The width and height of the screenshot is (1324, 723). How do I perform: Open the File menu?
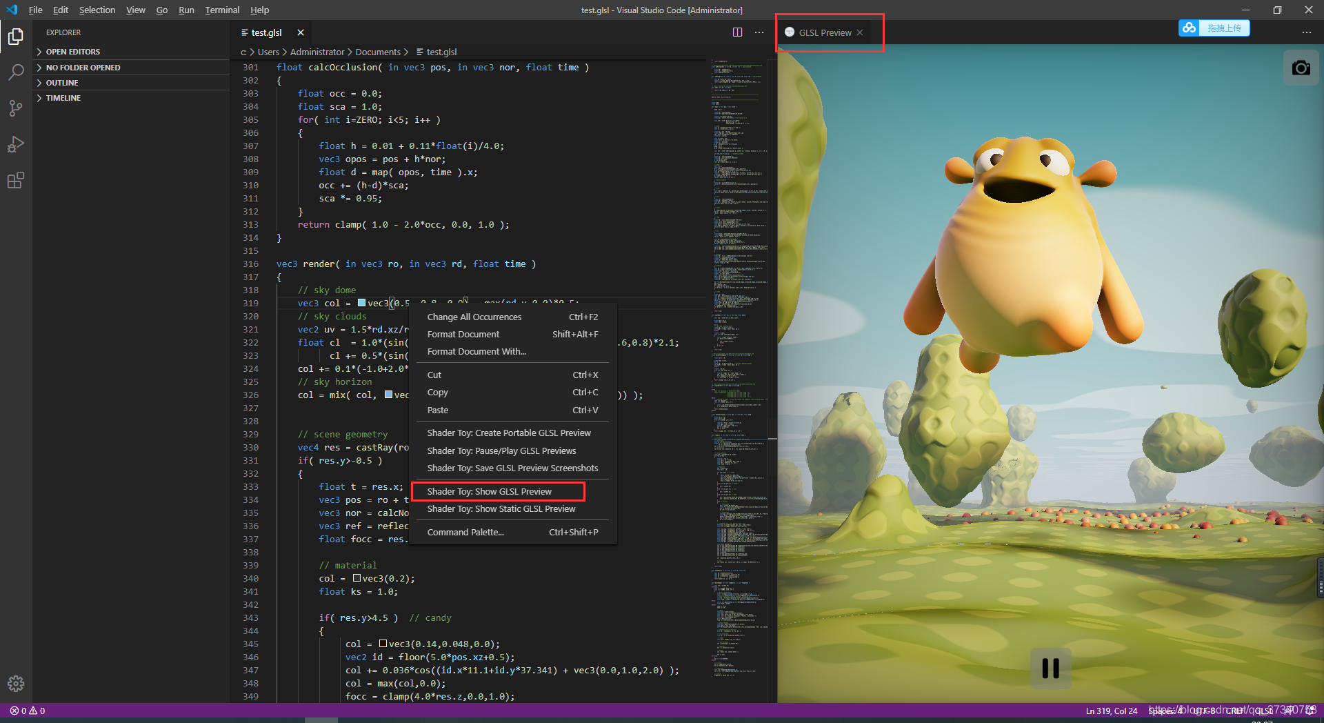tap(36, 10)
